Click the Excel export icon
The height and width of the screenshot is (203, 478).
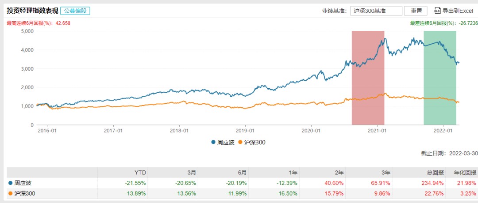(437, 11)
